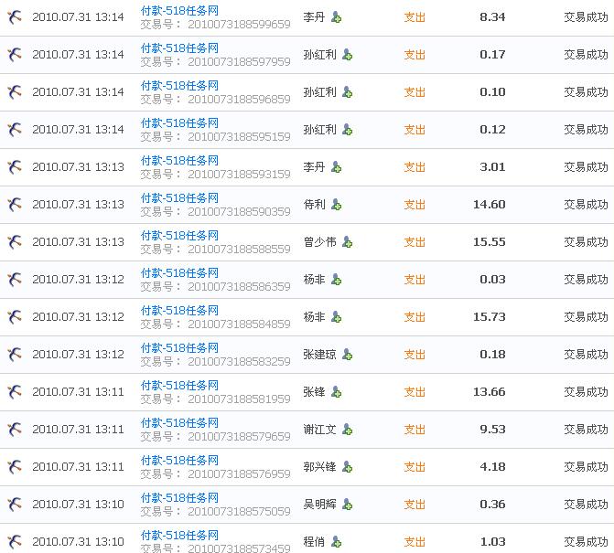Image resolution: width=614 pixels, height=553 pixels.
Task: Open 付款-518任务网 link for transaction ending 593159
Action: [x=179, y=160]
